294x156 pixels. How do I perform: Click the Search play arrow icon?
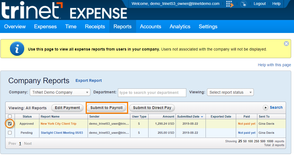pyautogui.click(x=265, y=108)
